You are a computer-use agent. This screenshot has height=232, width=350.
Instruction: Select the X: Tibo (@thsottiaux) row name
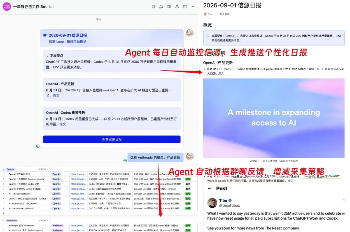pos(20,194)
